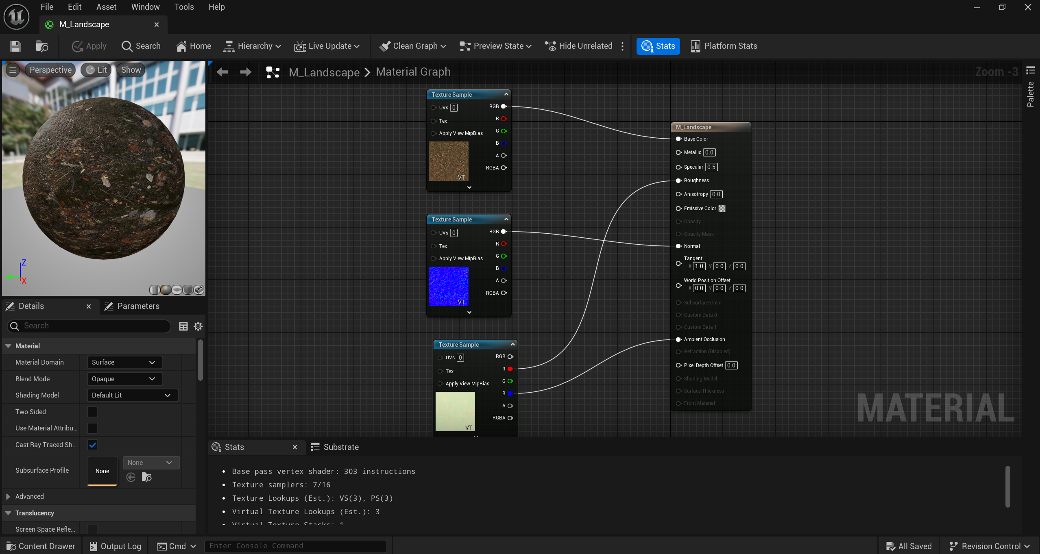The width and height of the screenshot is (1040, 554).
Task: Expand the Advanced section
Action: point(8,496)
